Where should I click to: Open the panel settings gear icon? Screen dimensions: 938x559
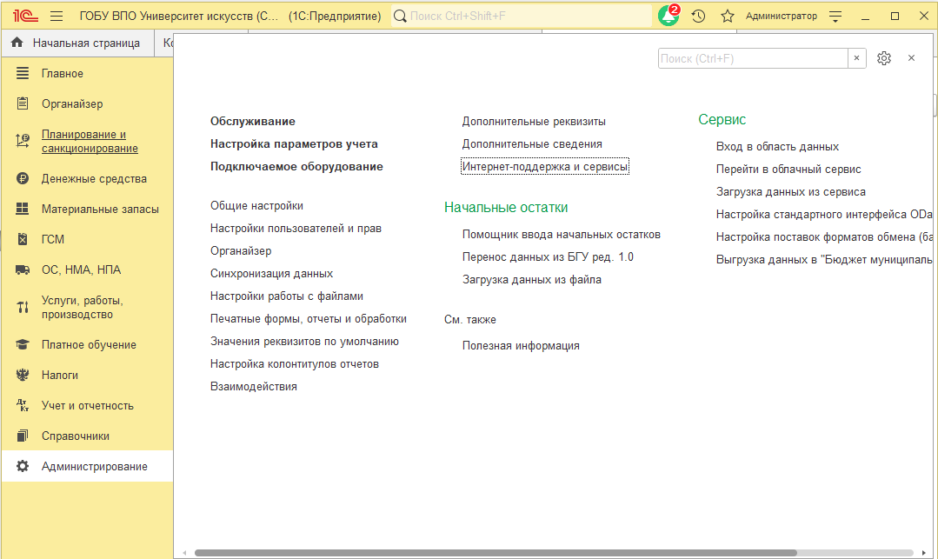click(883, 58)
